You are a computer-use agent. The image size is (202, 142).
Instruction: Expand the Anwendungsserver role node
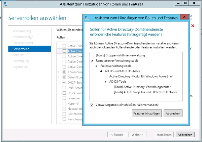(x=59, y=72)
